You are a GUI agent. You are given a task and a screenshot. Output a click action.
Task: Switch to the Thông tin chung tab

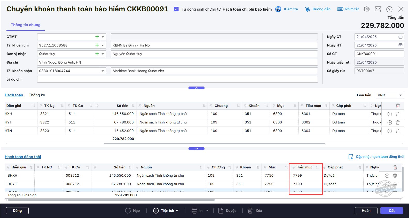point(26,25)
